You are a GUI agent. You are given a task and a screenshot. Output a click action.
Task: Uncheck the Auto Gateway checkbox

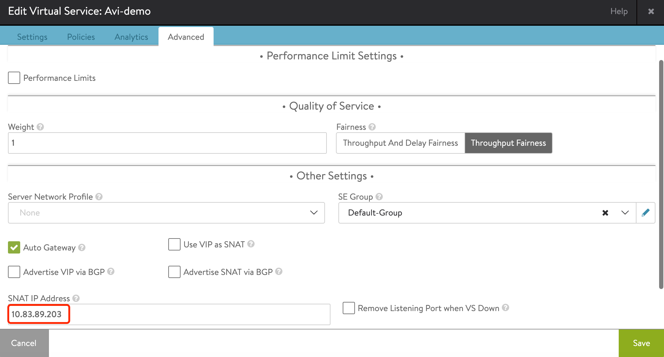click(14, 247)
